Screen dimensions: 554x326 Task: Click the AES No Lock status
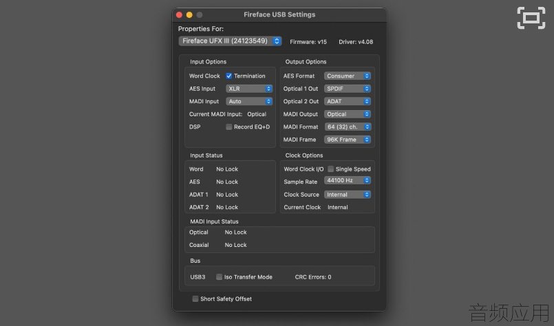pyautogui.click(x=227, y=182)
